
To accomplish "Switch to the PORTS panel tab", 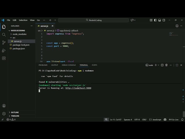I will point(95,65).
